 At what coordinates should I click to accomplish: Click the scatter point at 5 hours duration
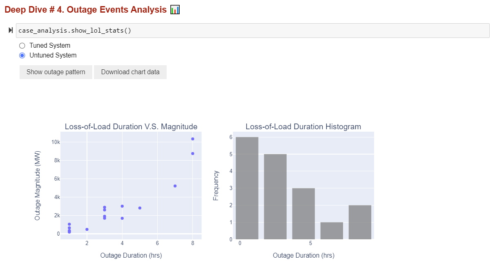(x=140, y=208)
